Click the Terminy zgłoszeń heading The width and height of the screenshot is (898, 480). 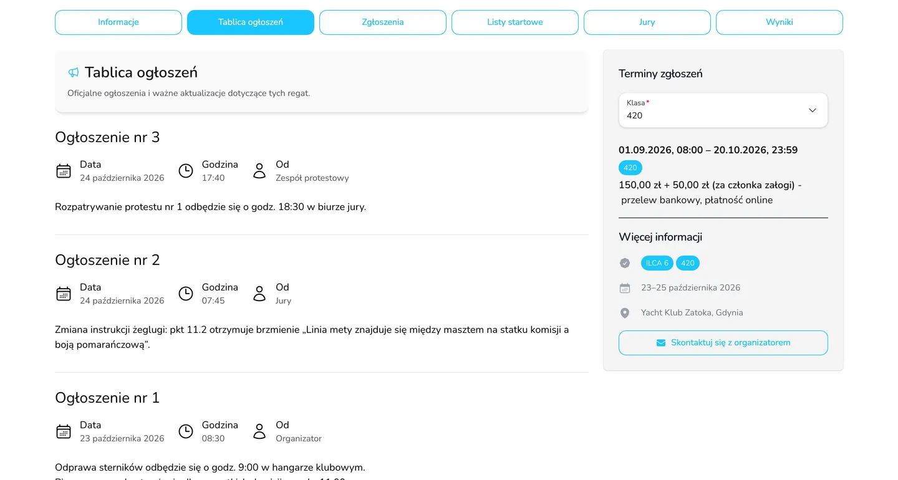point(660,74)
